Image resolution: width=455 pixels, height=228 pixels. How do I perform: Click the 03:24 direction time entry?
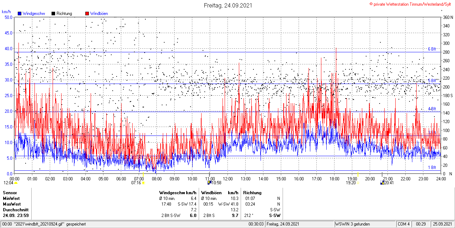tap(250, 204)
